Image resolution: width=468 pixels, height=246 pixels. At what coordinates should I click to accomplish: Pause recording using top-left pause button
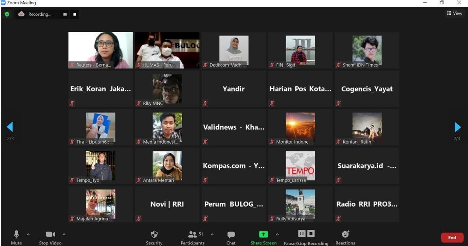click(65, 14)
